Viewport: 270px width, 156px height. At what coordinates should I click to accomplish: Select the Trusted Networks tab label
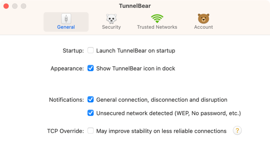click(x=157, y=27)
